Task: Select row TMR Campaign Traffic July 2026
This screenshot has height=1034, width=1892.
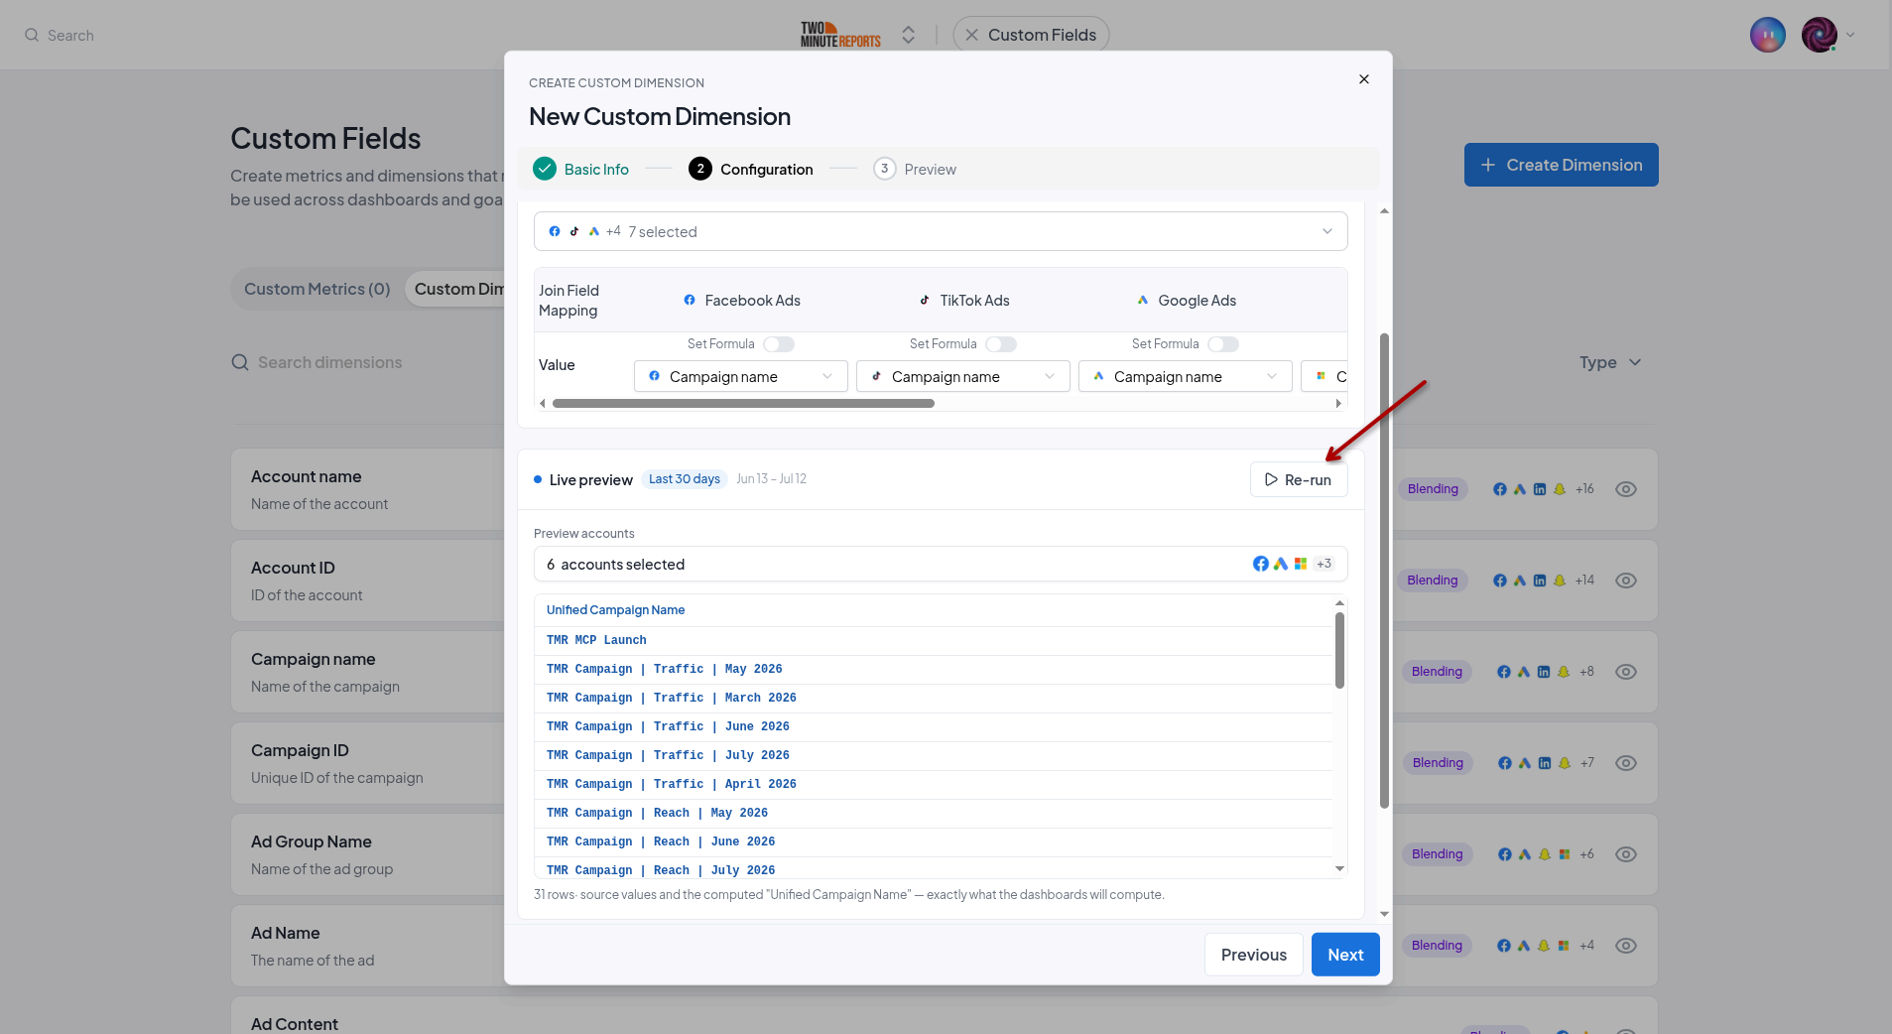Action: (x=934, y=755)
